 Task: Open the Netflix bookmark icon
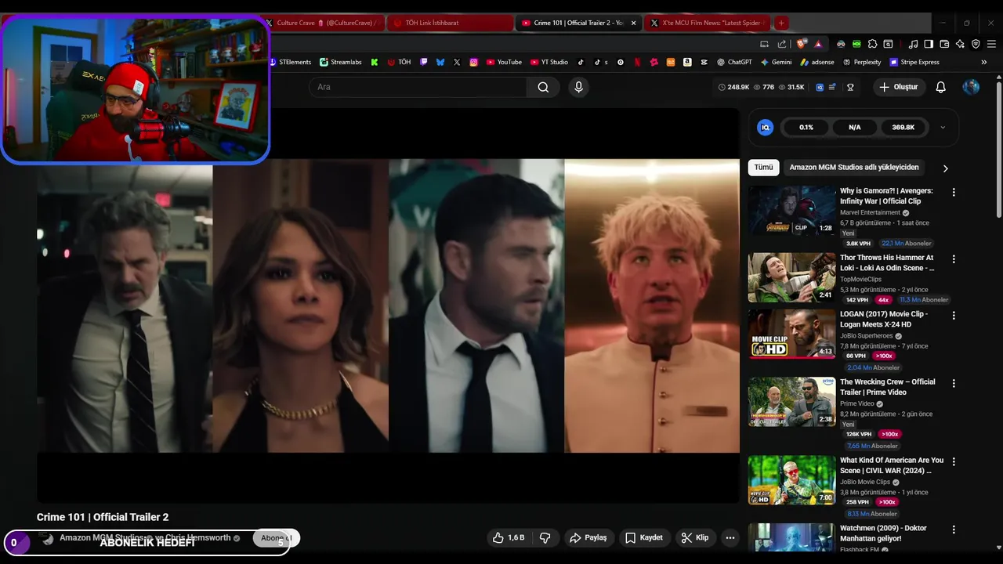click(x=637, y=62)
